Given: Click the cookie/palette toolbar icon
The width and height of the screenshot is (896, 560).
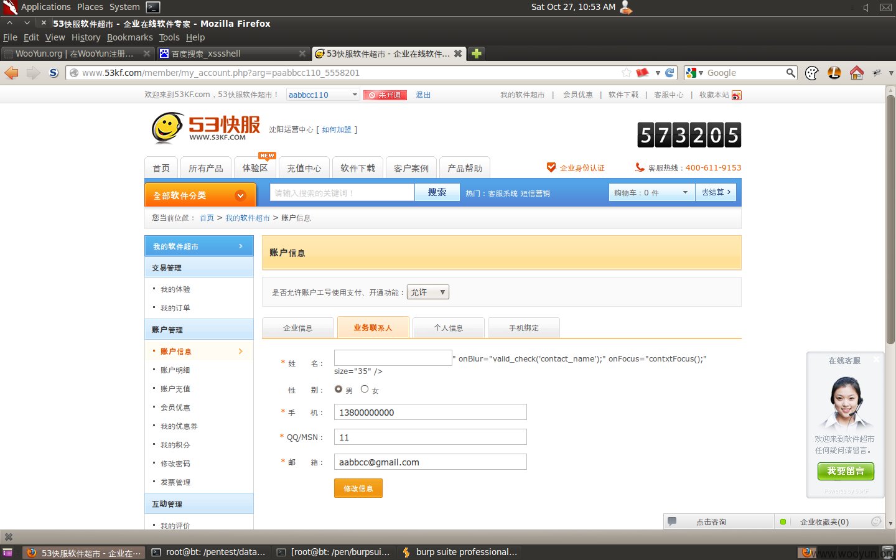Looking at the screenshot, I should click(812, 73).
